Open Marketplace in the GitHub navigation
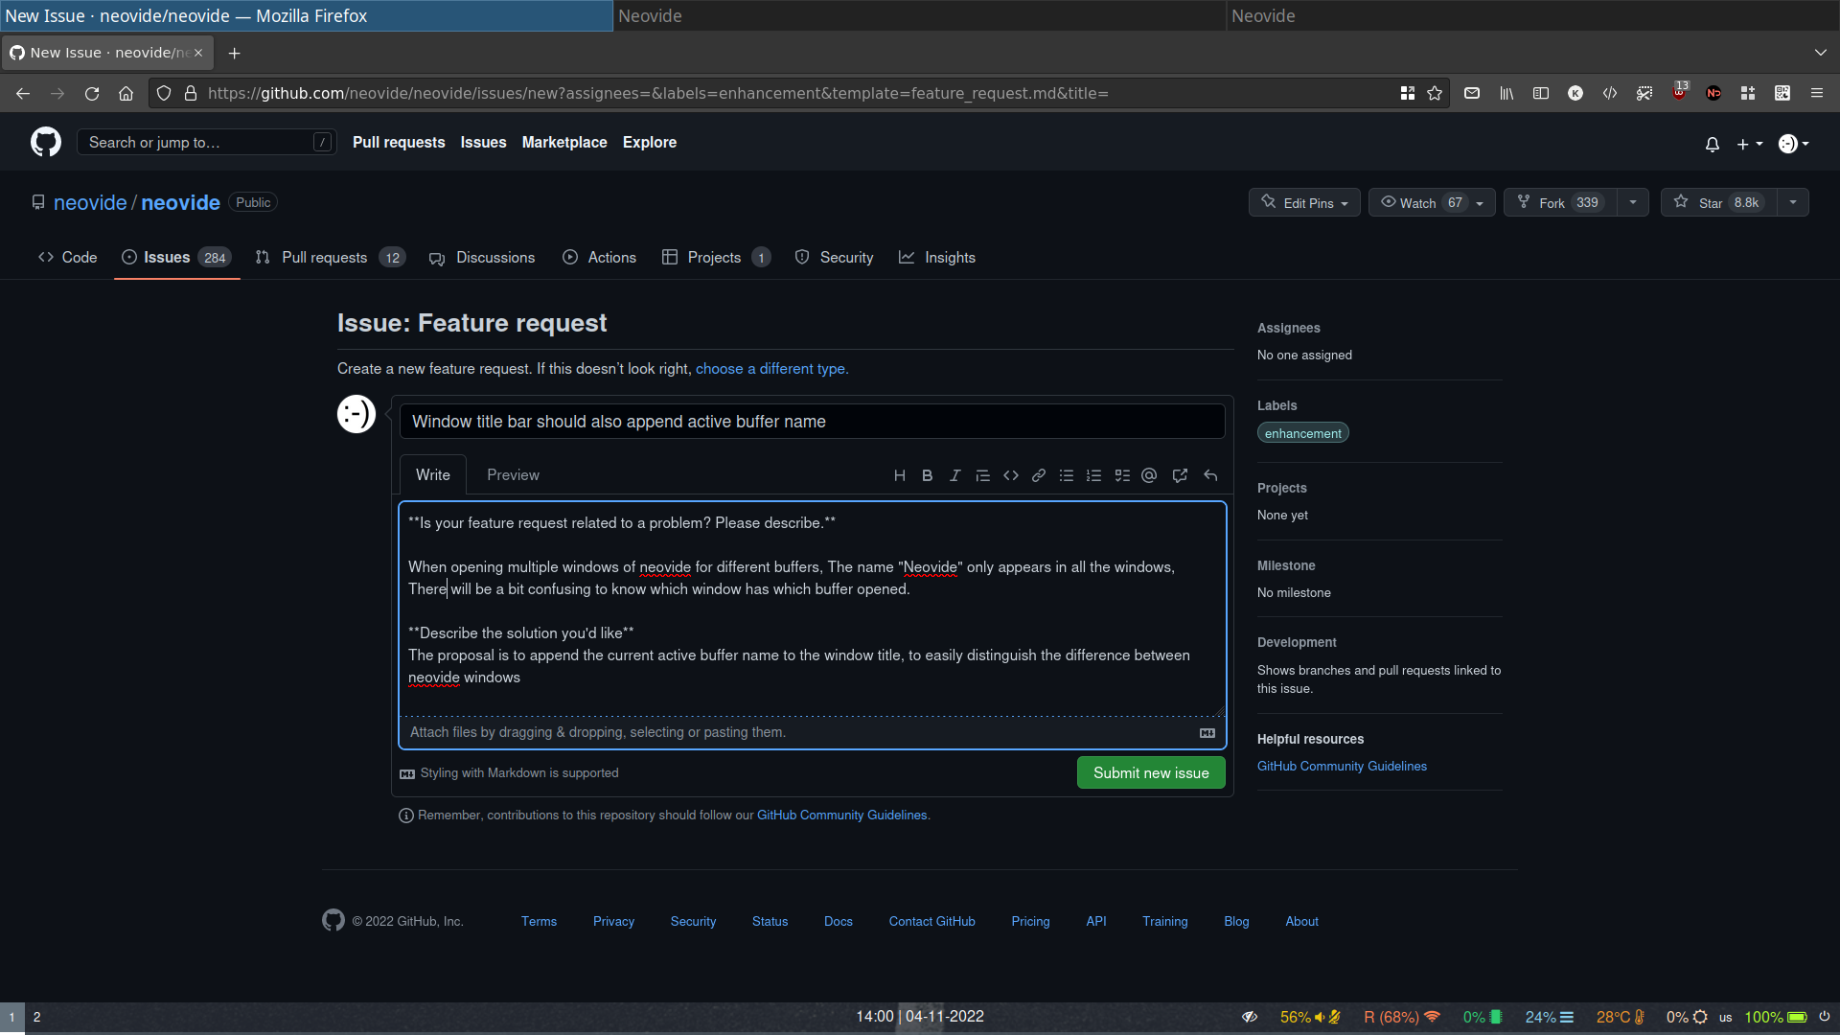This screenshot has width=1840, height=1035. point(564,142)
